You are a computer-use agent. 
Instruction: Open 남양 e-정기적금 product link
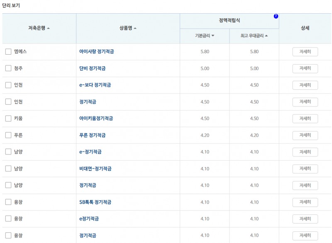click(x=90, y=152)
